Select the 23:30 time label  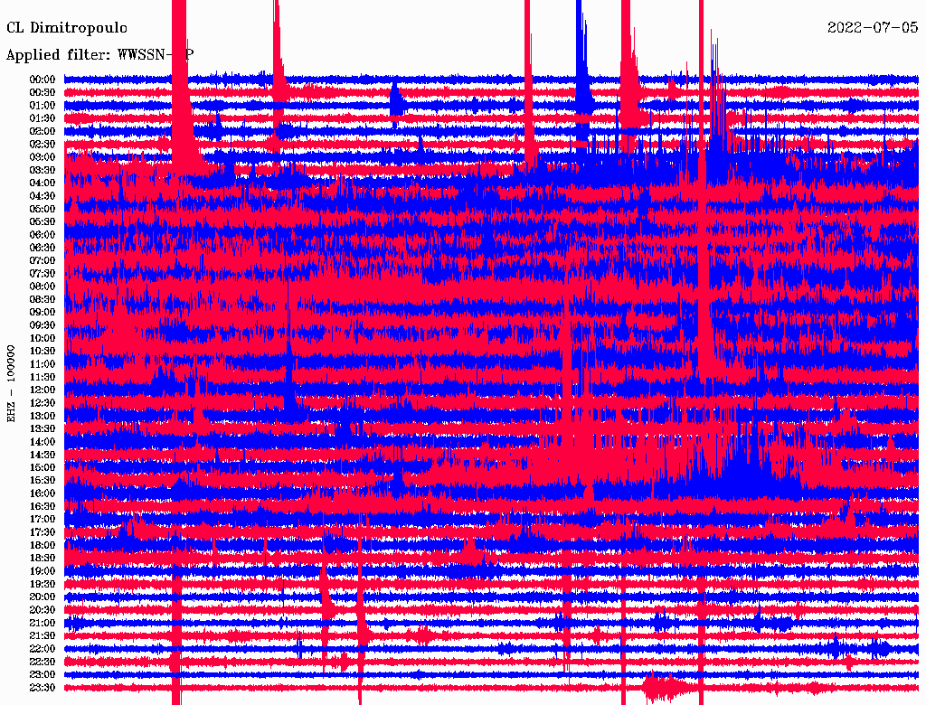pyautogui.click(x=43, y=687)
